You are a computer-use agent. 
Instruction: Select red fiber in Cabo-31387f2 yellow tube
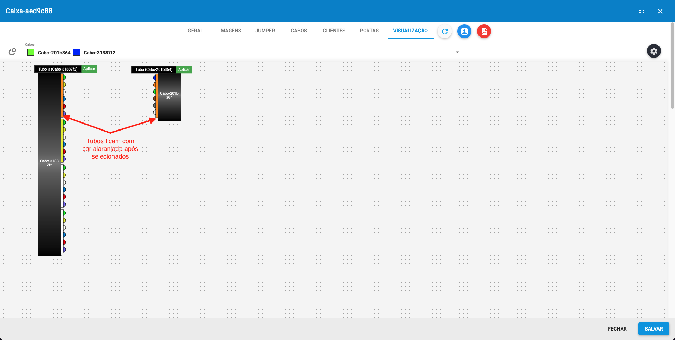coord(64,152)
